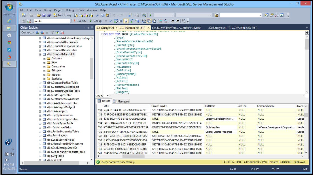Select the Capital District Properties cell

coord(221,132)
